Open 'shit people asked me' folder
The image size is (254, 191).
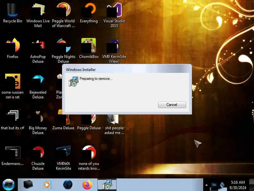click(114, 124)
